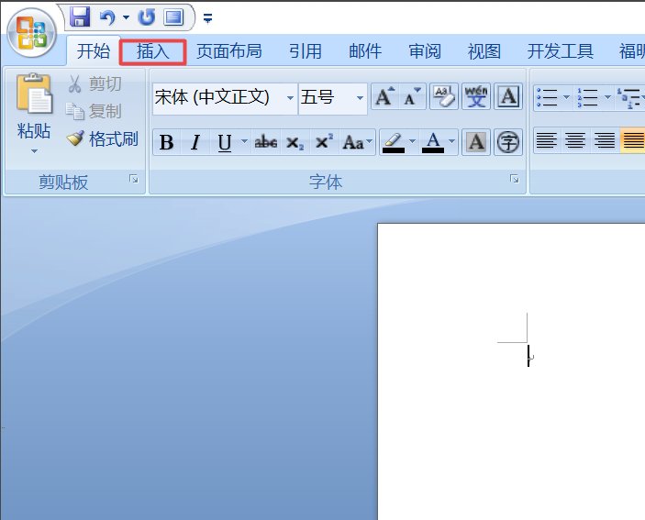Screen dimensions: 645x520
Task: Switch to the 引用 tab
Action: 306,51
